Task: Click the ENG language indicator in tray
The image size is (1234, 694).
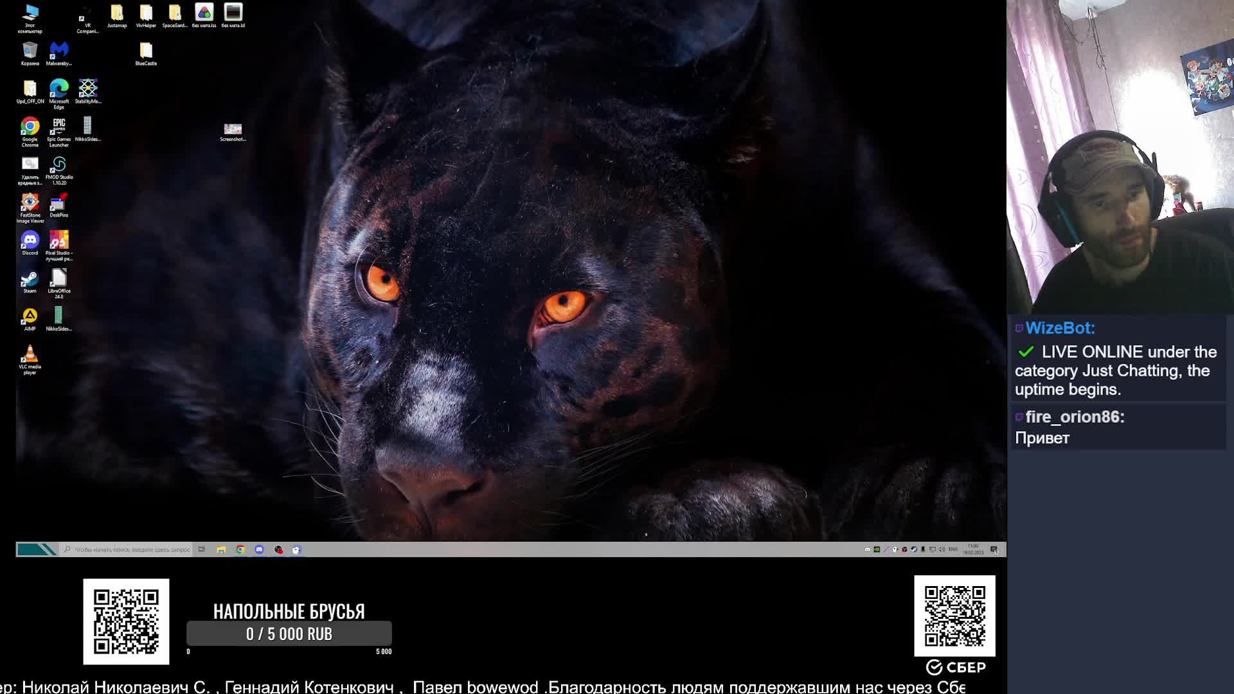Action: coord(953,549)
